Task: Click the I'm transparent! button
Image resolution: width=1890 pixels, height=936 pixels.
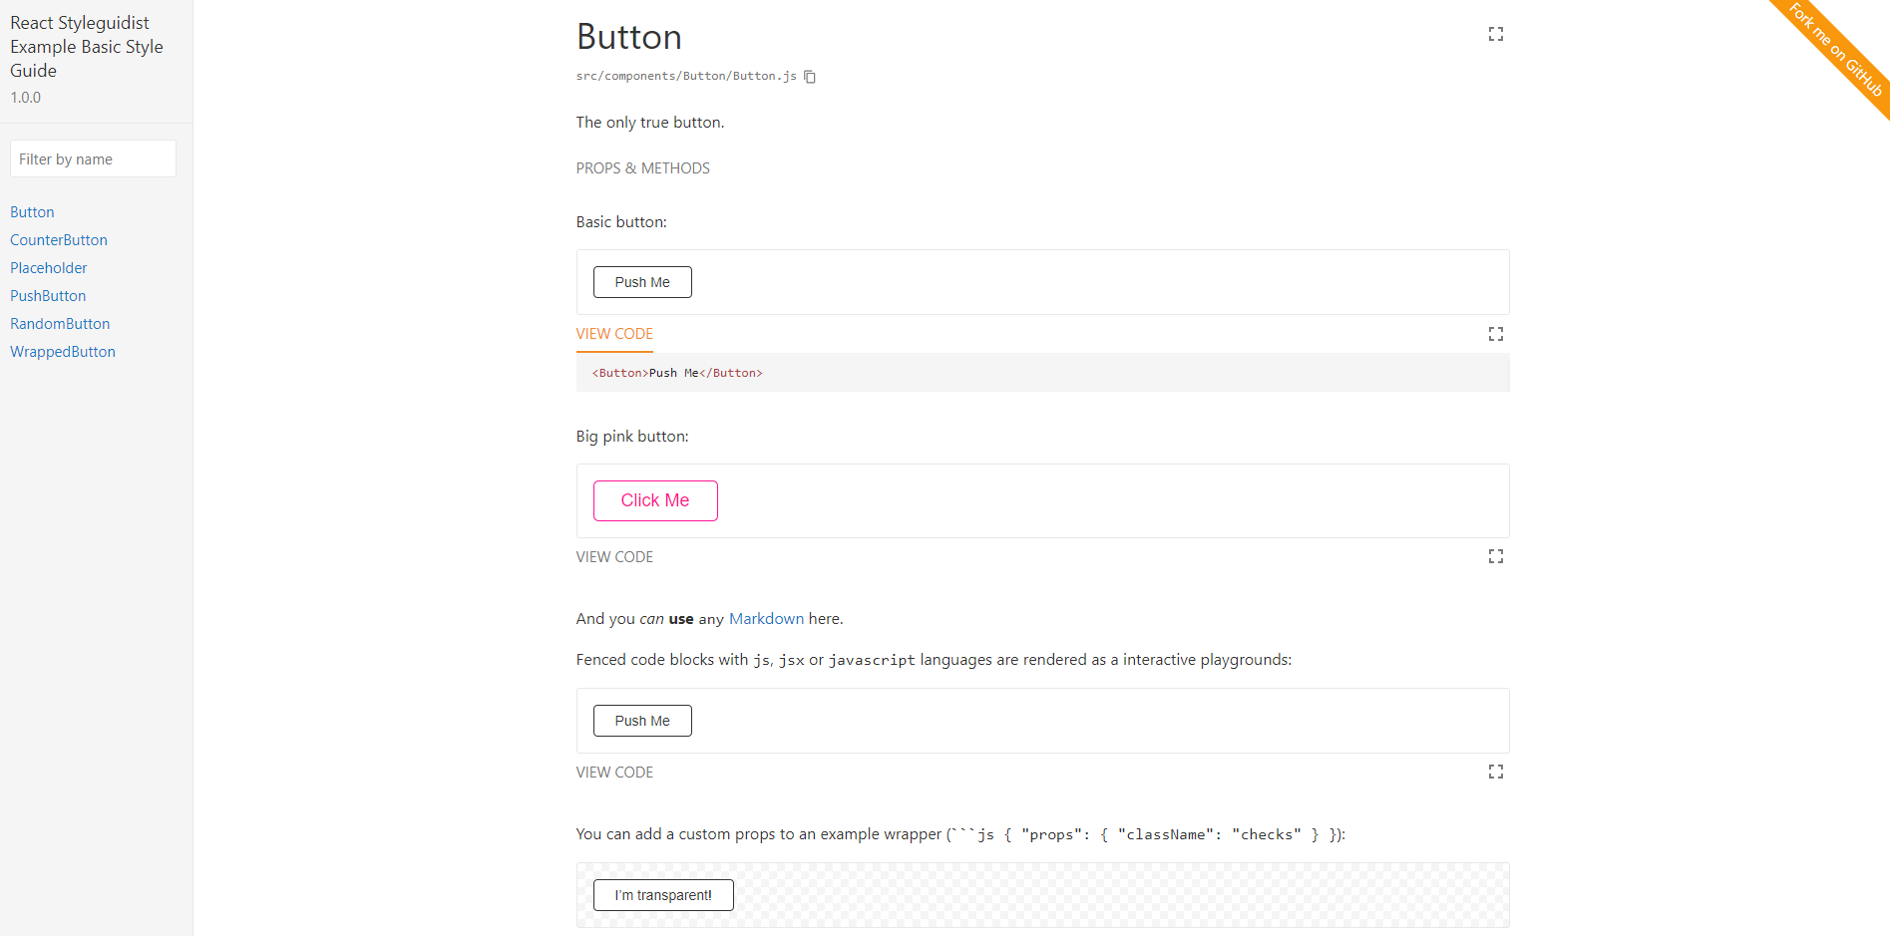Action: (x=663, y=895)
